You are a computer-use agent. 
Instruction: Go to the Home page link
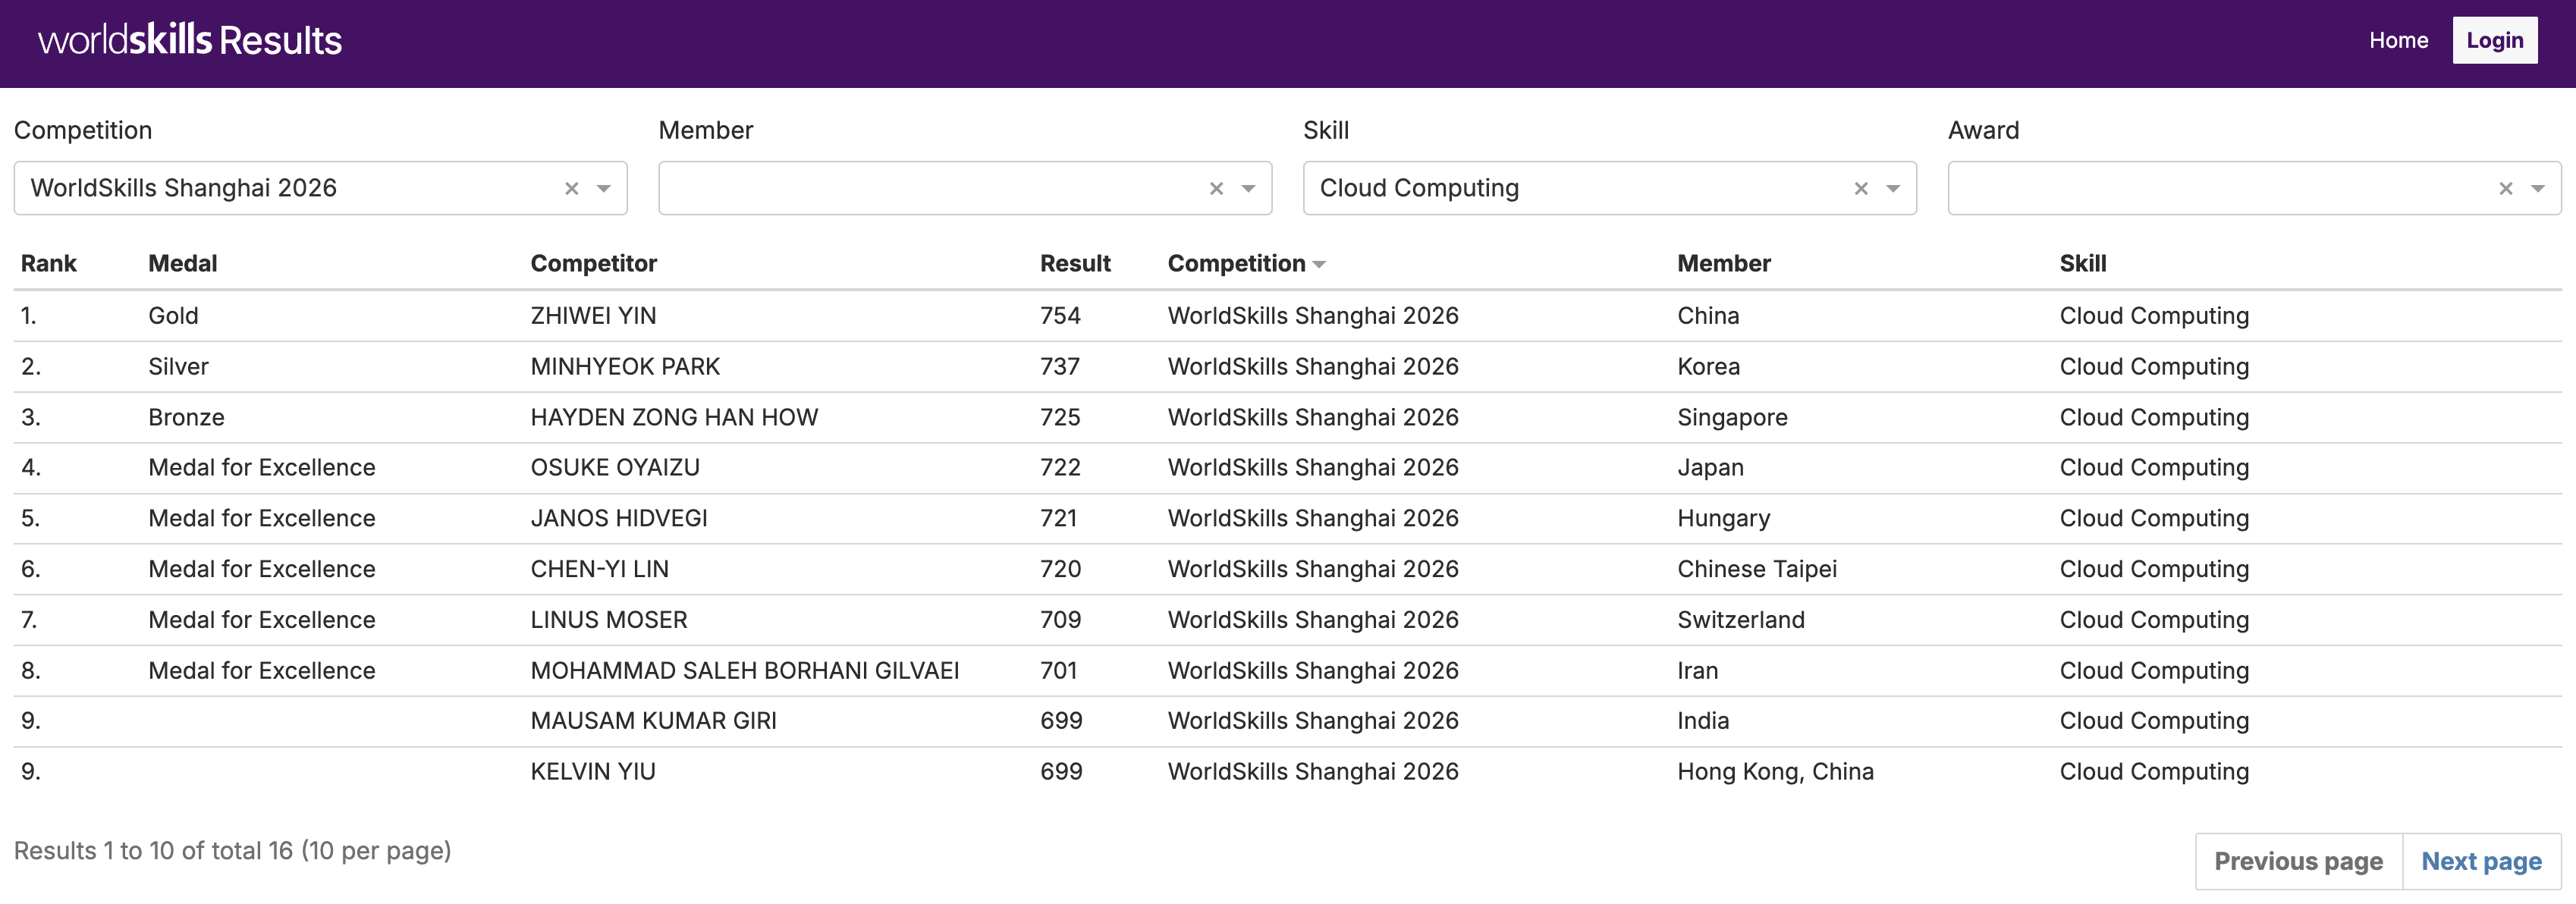pyautogui.click(x=2398, y=40)
